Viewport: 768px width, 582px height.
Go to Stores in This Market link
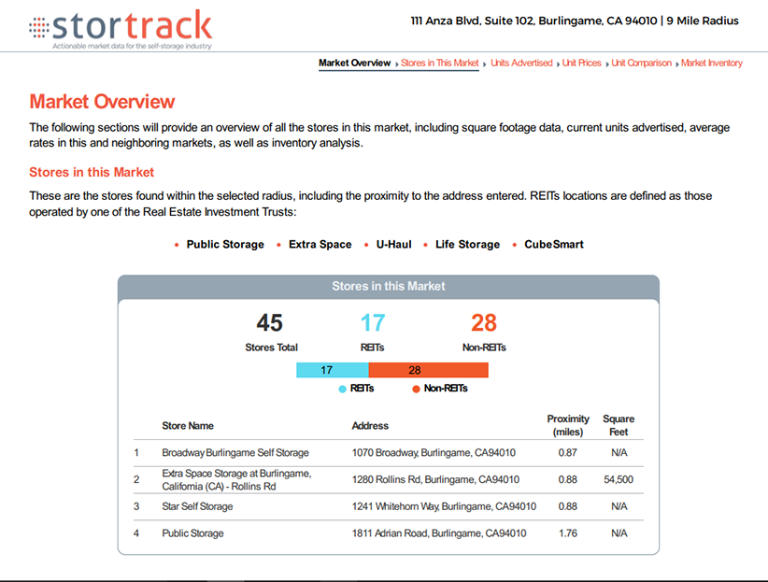pos(439,63)
